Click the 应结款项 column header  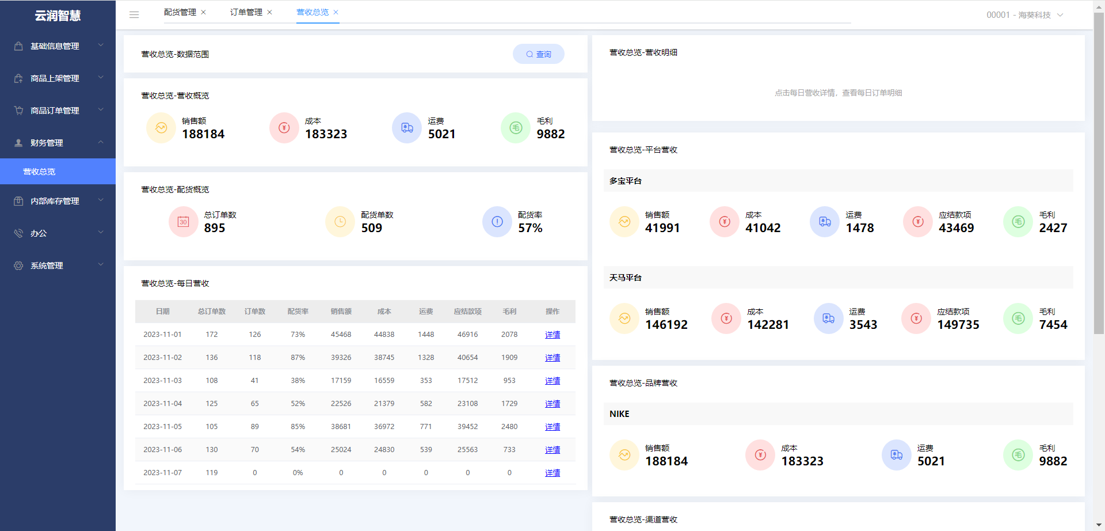click(x=468, y=312)
